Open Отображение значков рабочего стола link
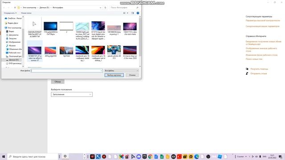Viewport: 285px width, 160px height. click(261, 50)
